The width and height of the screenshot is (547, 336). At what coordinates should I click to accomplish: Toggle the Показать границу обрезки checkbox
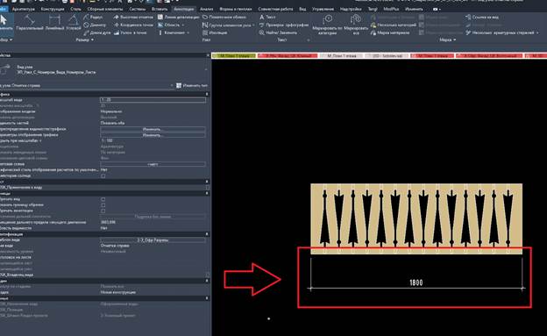pyautogui.click(x=103, y=205)
